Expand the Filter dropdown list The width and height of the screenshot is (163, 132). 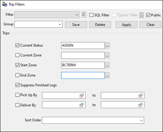pos(77,15)
